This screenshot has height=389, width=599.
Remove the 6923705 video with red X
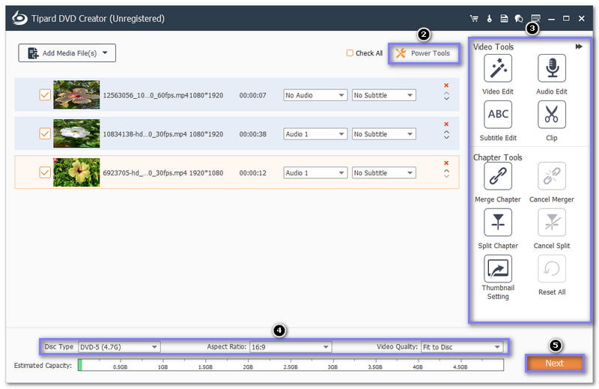[446, 163]
